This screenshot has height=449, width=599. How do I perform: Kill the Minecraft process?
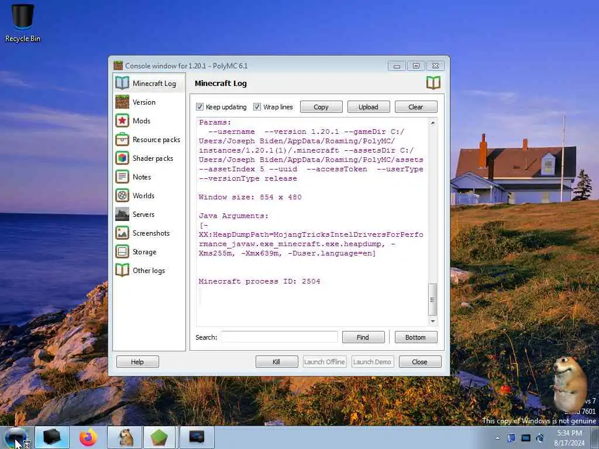(277, 361)
